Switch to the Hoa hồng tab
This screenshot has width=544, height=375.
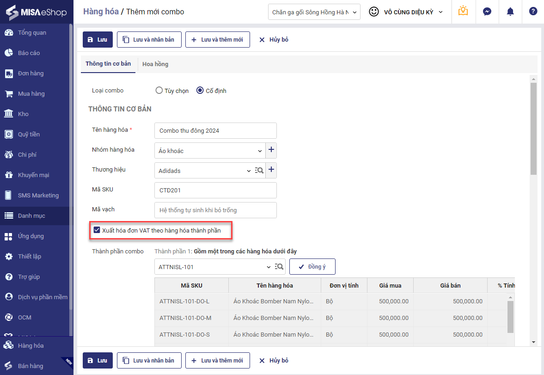click(155, 64)
